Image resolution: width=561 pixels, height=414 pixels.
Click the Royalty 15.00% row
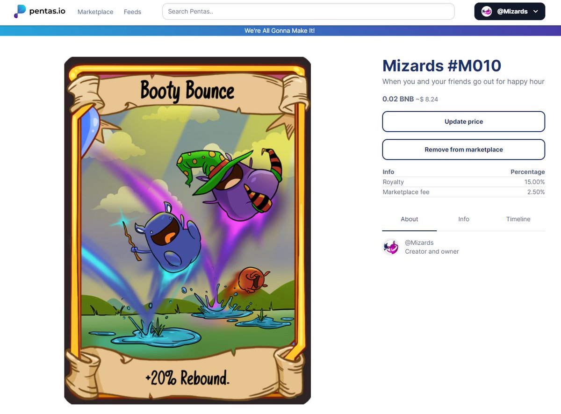464,182
